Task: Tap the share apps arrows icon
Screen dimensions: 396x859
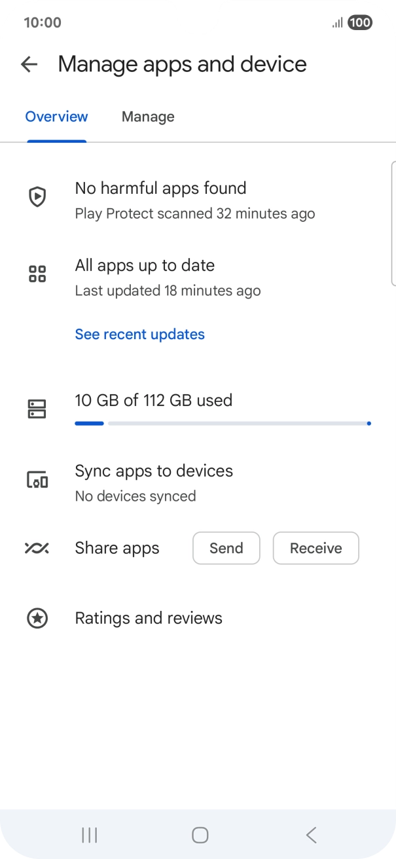Action: [37, 548]
